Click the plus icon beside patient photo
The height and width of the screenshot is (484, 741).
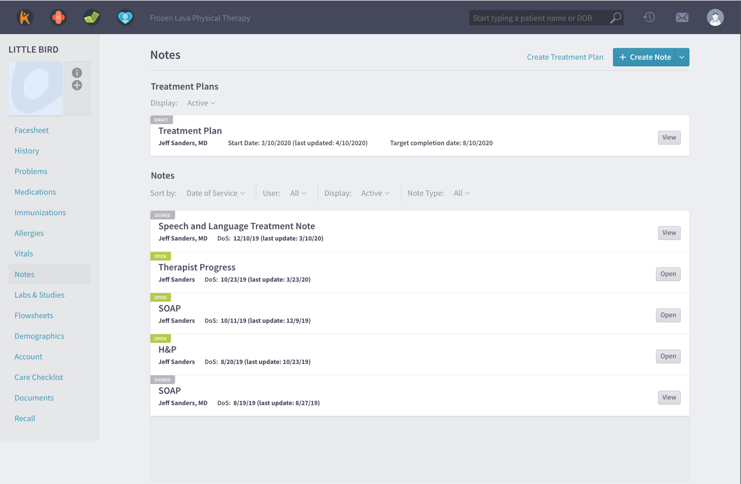(77, 85)
